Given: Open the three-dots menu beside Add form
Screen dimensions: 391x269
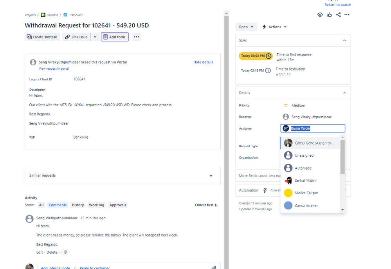Looking at the screenshot, I should pos(137,37).
